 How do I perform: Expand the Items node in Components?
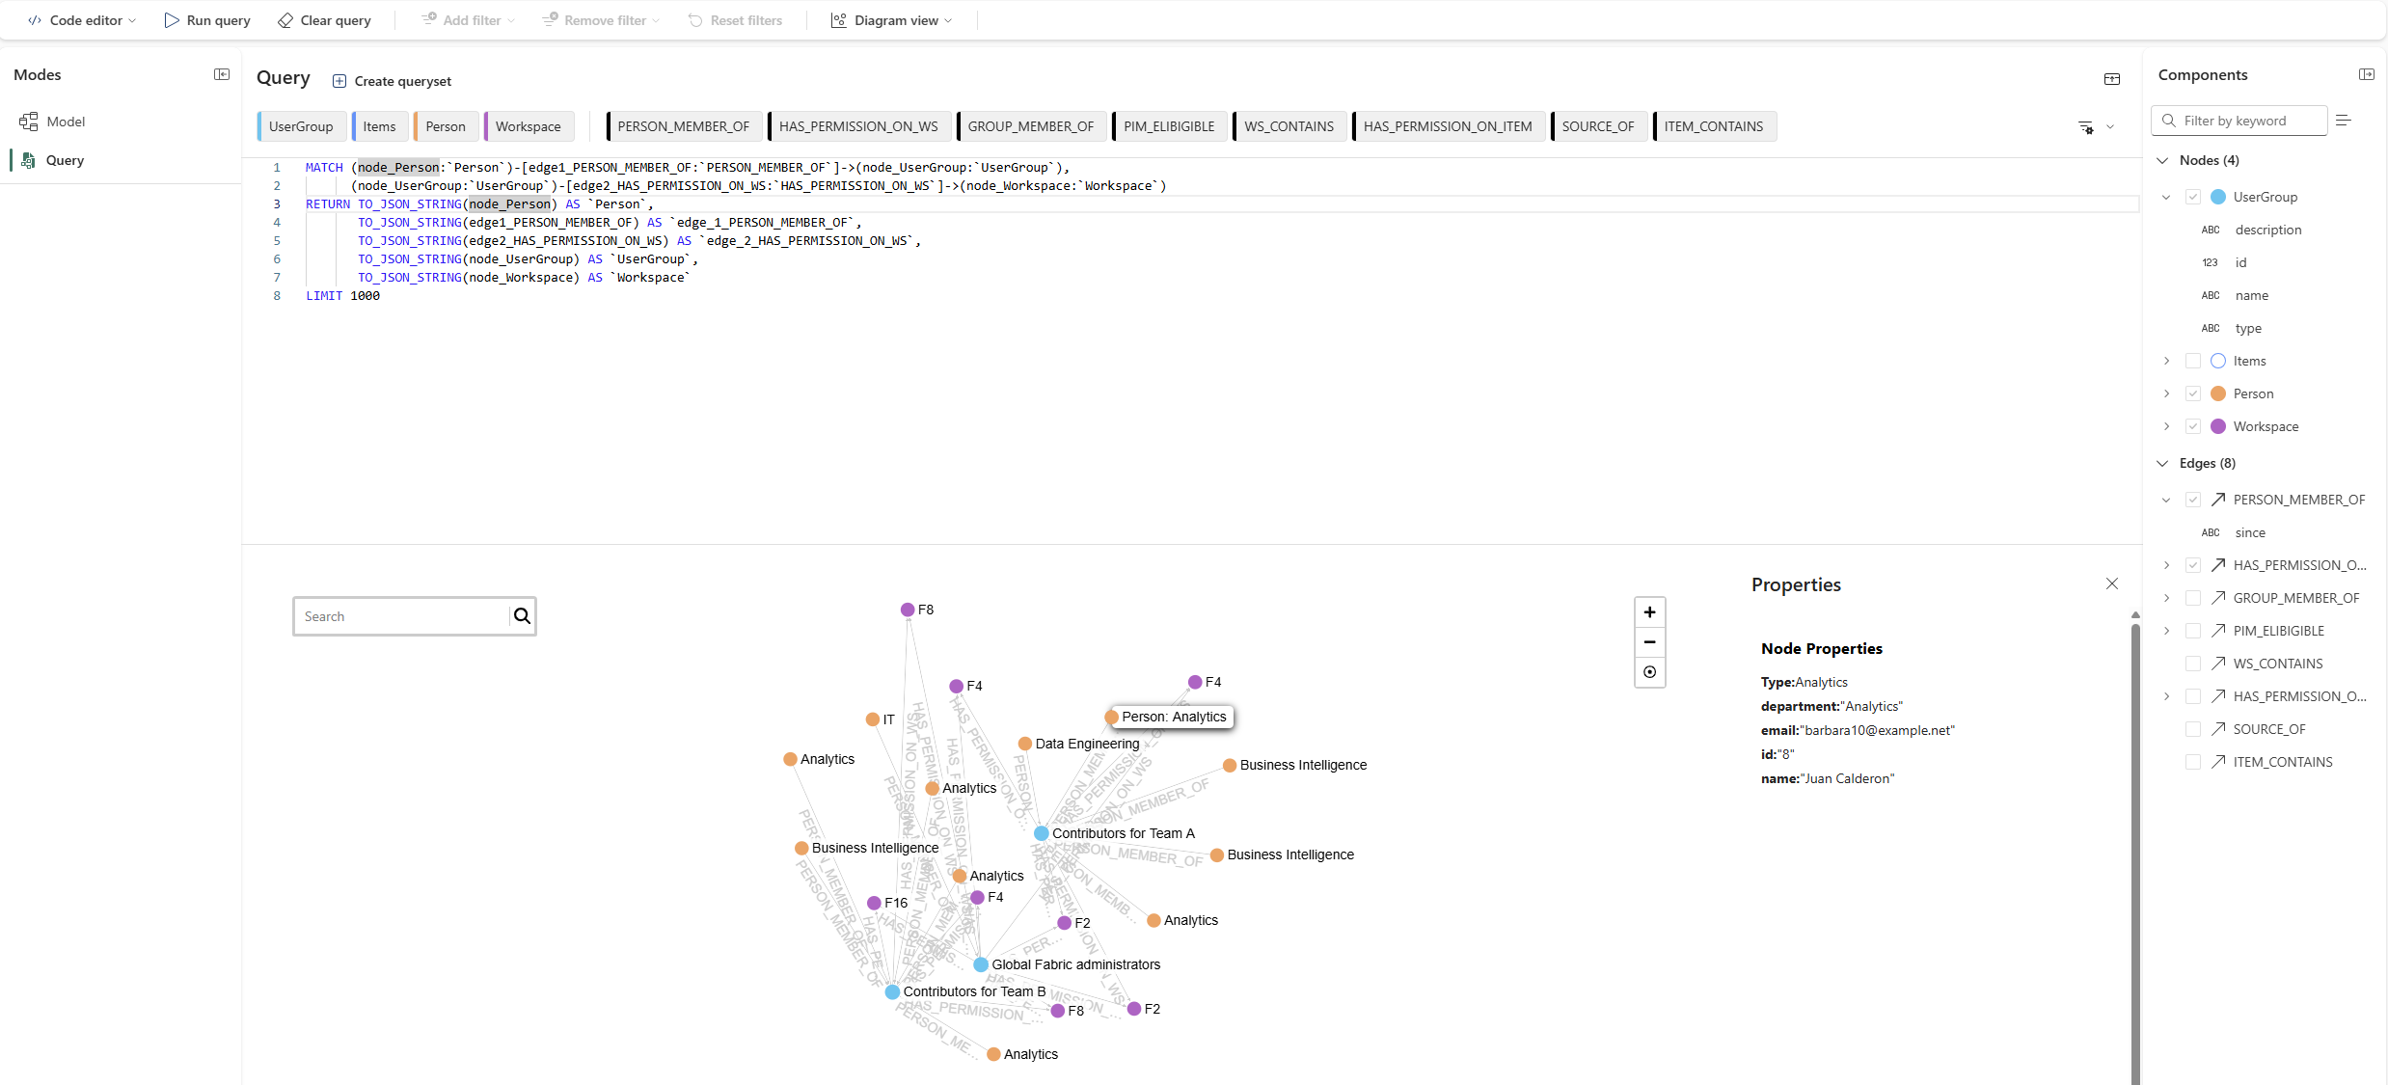(2167, 360)
